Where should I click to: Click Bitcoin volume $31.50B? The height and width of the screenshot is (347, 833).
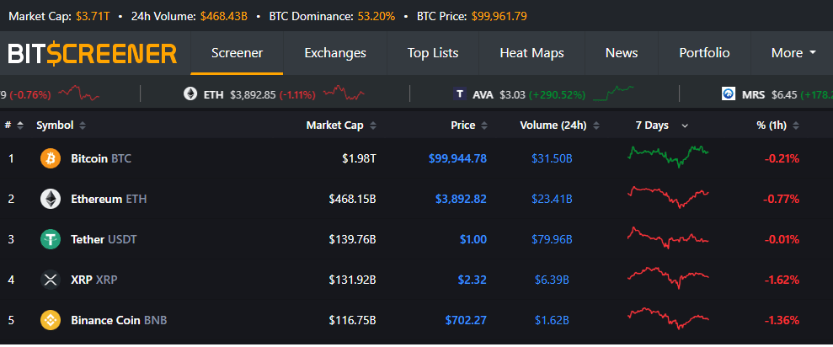click(x=552, y=158)
